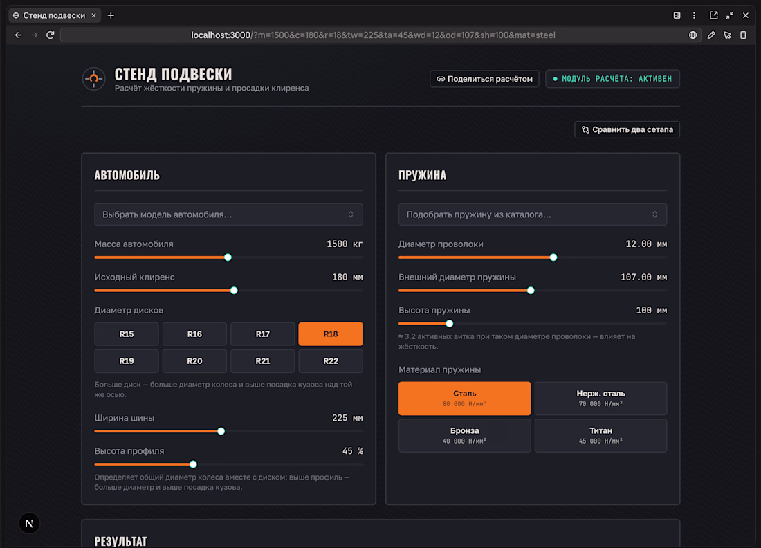
Task: Click the open-in-new-window icon in the title bar
Action: (x=713, y=15)
